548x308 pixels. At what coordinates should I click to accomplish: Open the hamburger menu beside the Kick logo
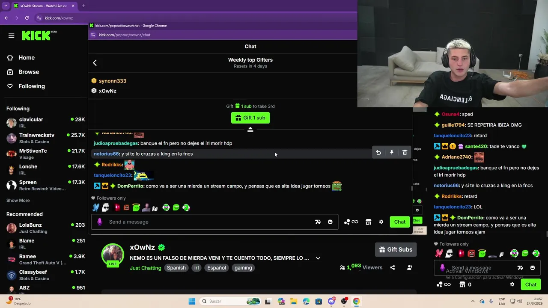pyautogui.click(x=12, y=36)
